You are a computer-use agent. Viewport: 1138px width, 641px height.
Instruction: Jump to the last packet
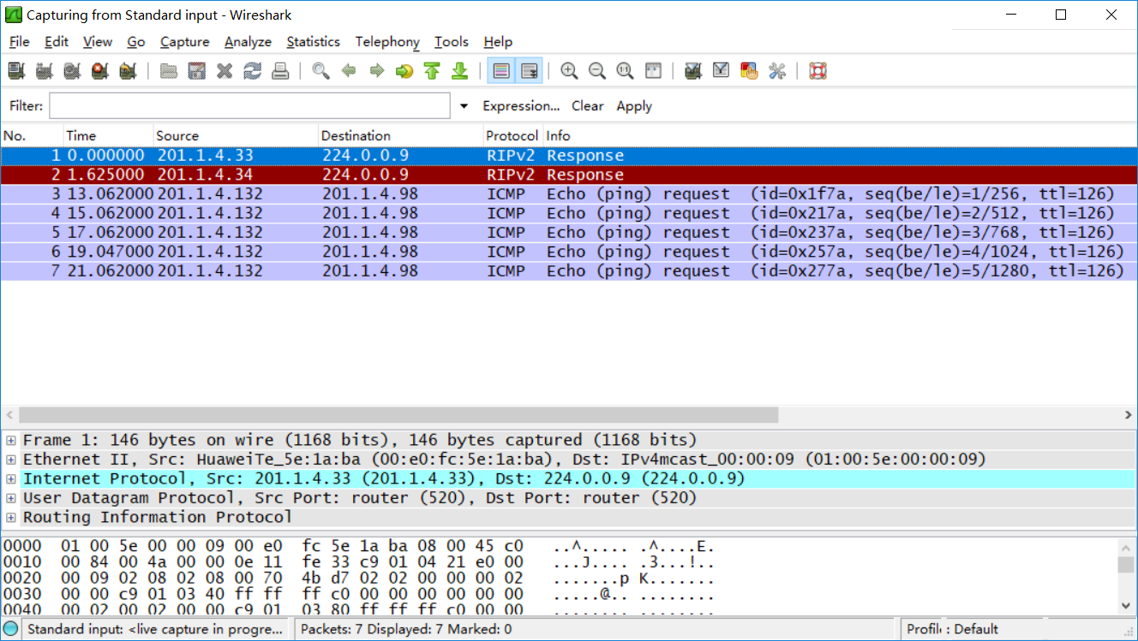[x=460, y=71]
